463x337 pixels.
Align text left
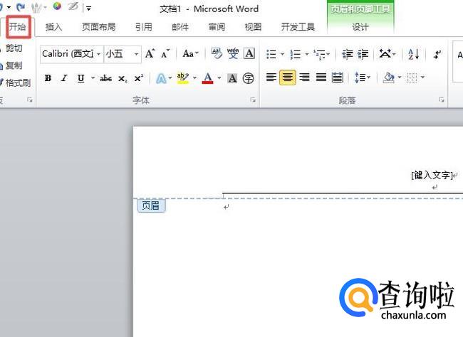click(x=271, y=77)
